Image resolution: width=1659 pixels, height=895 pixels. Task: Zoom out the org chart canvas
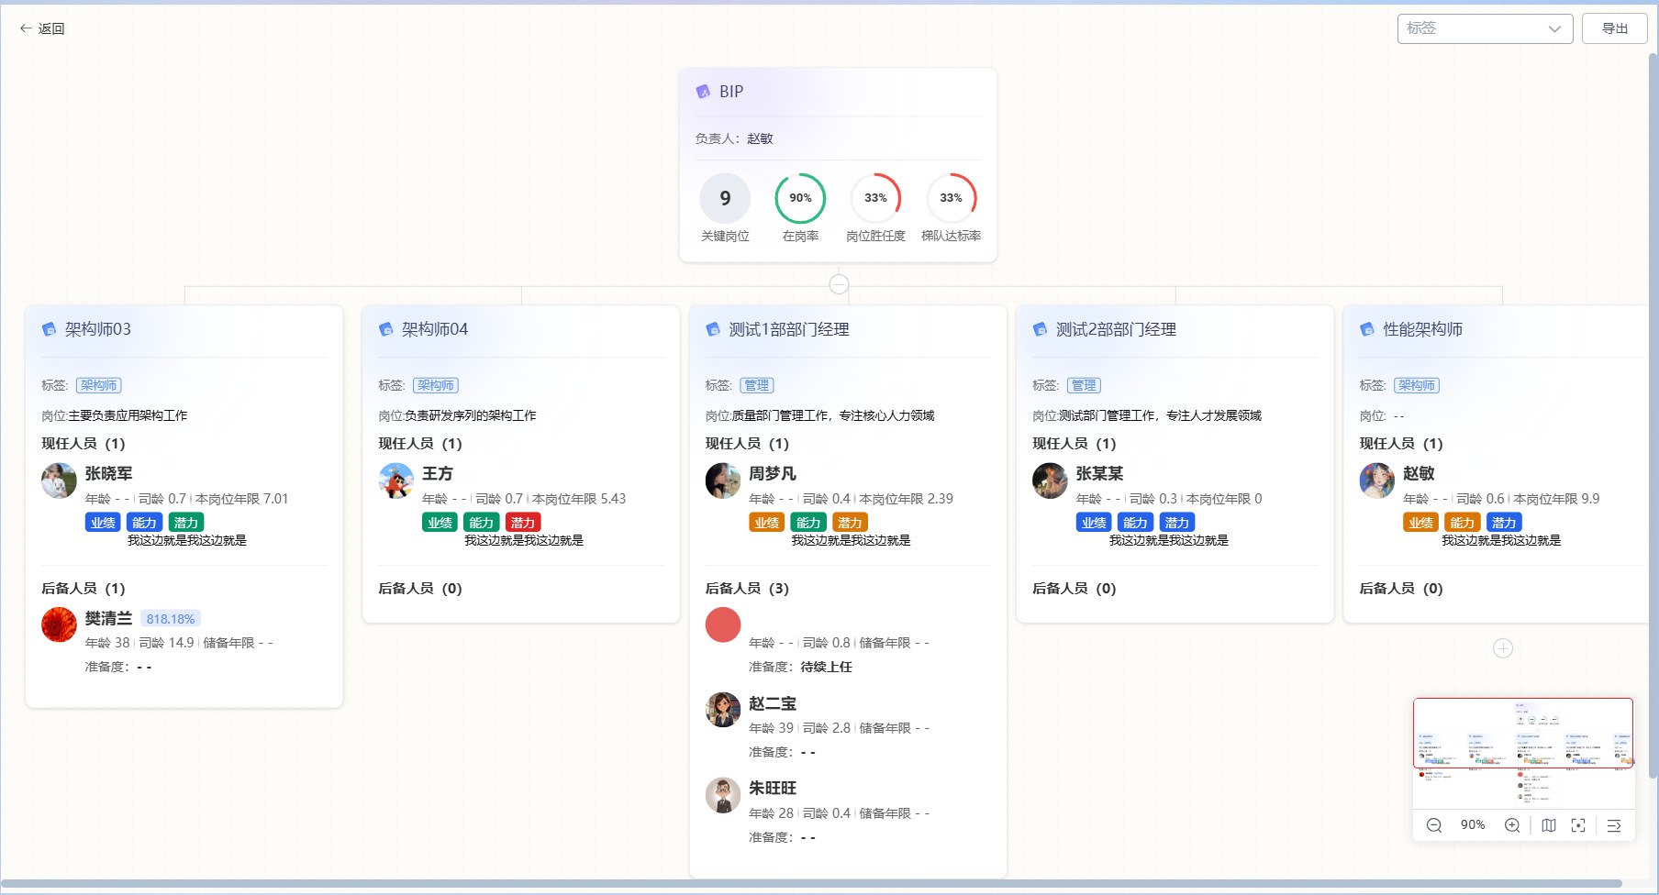(x=1434, y=825)
